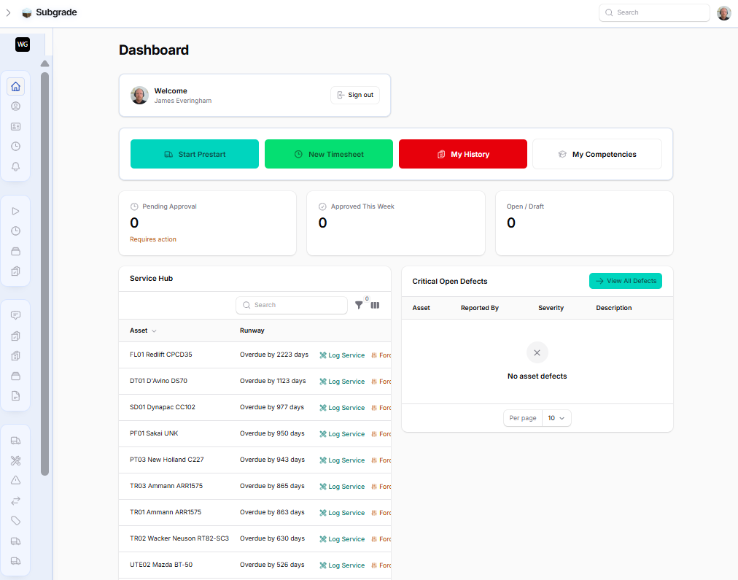
Task: Click Log Service for FL01 Redlift CPCD35
Action: point(342,355)
